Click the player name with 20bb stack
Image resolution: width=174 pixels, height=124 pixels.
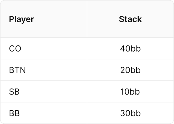click(x=17, y=70)
